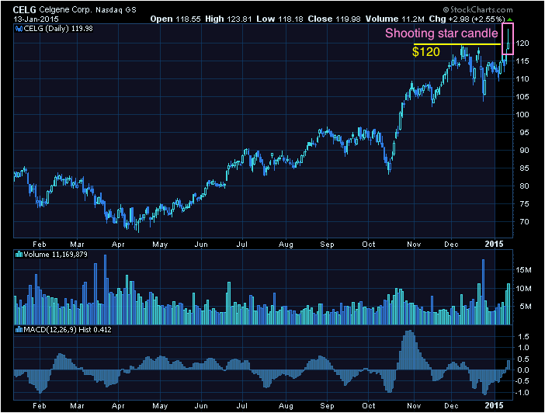Click the 13-Jan-2015 date
The width and height of the screenshot is (545, 413).
(x=36, y=19)
